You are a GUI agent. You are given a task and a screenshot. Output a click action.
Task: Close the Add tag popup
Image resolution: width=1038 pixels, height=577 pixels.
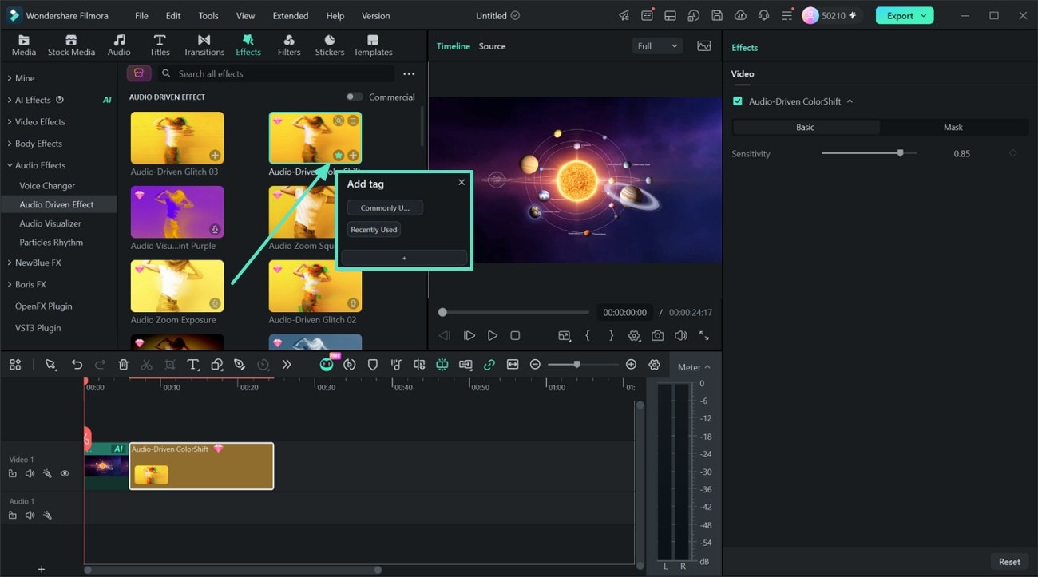462,183
